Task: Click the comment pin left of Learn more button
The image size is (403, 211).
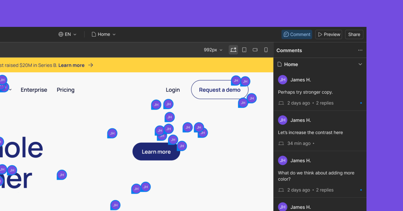Action: pos(112,133)
